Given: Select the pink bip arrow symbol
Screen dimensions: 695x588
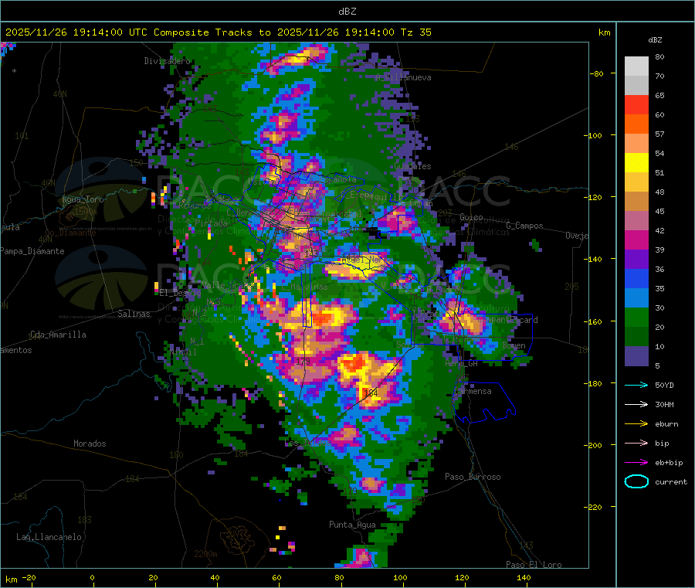Looking at the screenshot, I should pyautogui.click(x=636, y=443).
